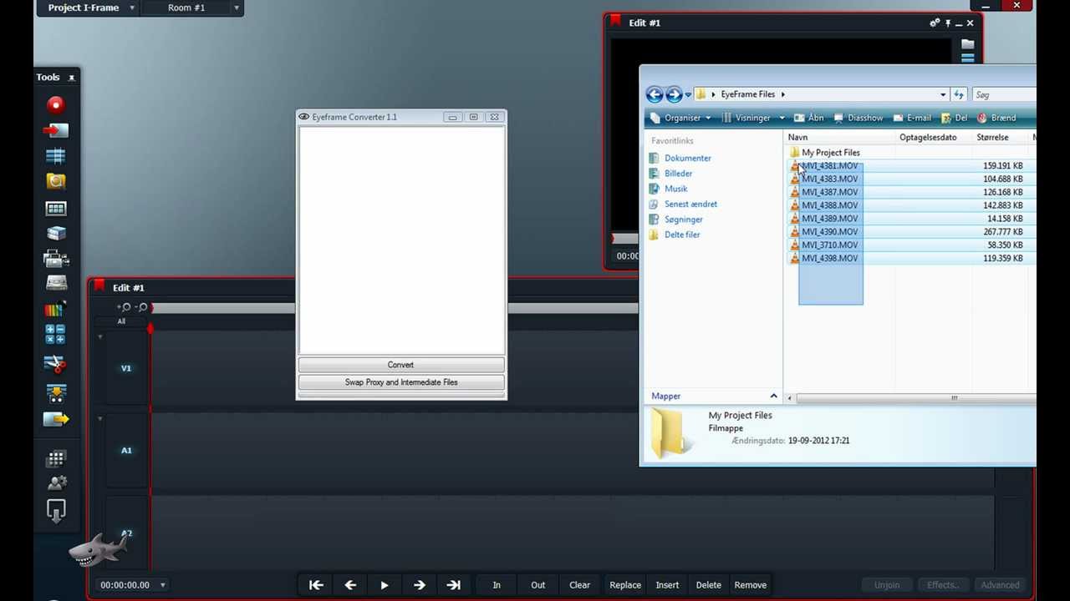Click the Edit #1 viewer settings cogs icon
Image resolution: width=1070 pixels, height=601 pixels.
(x=935, y=23)
